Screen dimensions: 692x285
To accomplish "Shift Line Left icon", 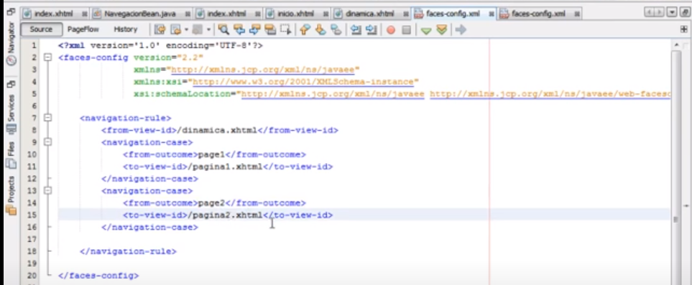I will [x=356, y=29].
